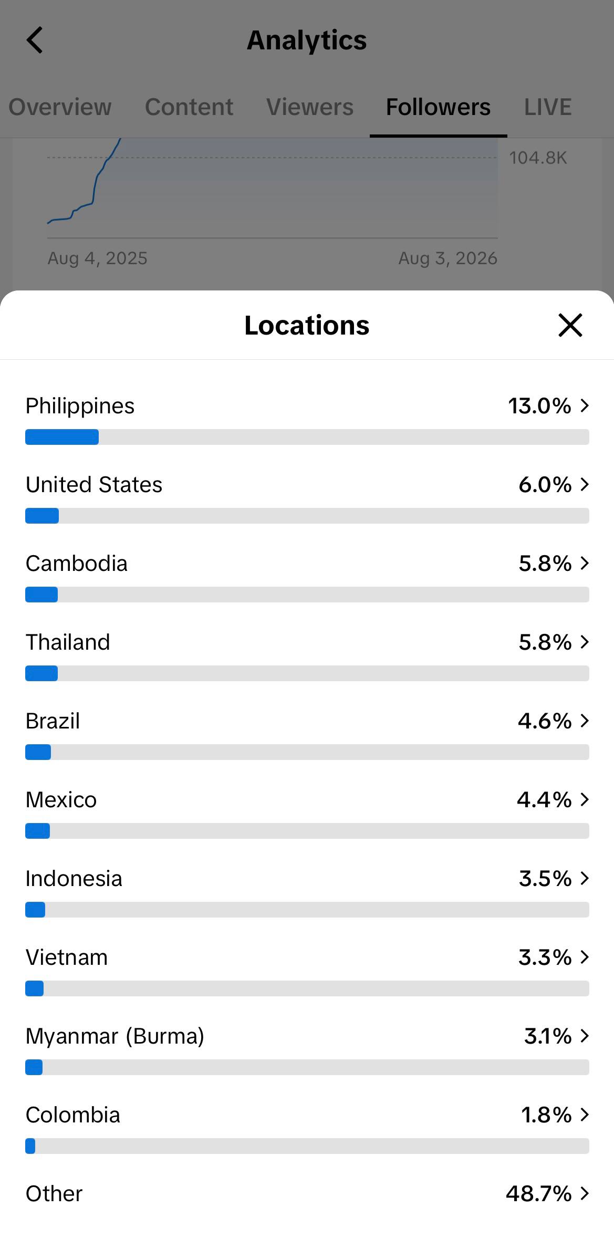This screenshot has height=1260, width=614.
Task: Select the Philippines percentage bar
Action: tap(307, 437)
